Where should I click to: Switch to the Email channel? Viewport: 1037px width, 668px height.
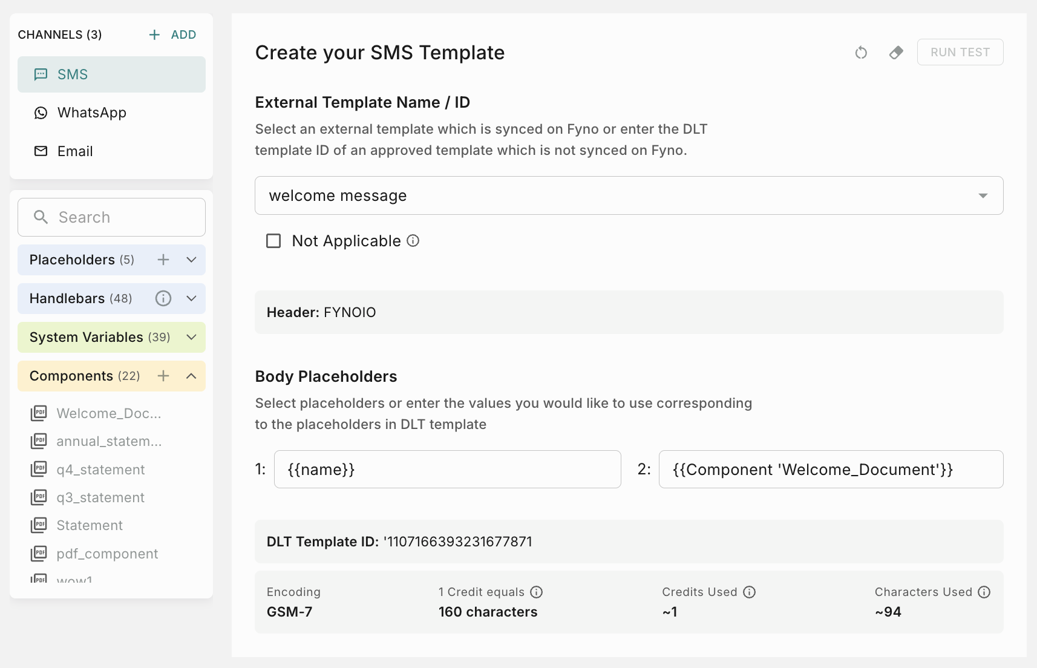(x=75, y=151)
